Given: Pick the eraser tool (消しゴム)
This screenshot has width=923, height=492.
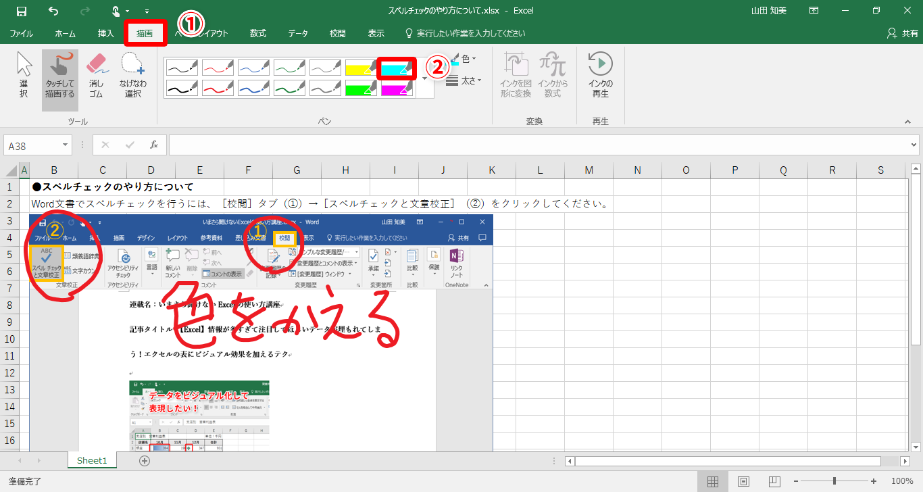Looking at the screenshot, I should [97, 76].
